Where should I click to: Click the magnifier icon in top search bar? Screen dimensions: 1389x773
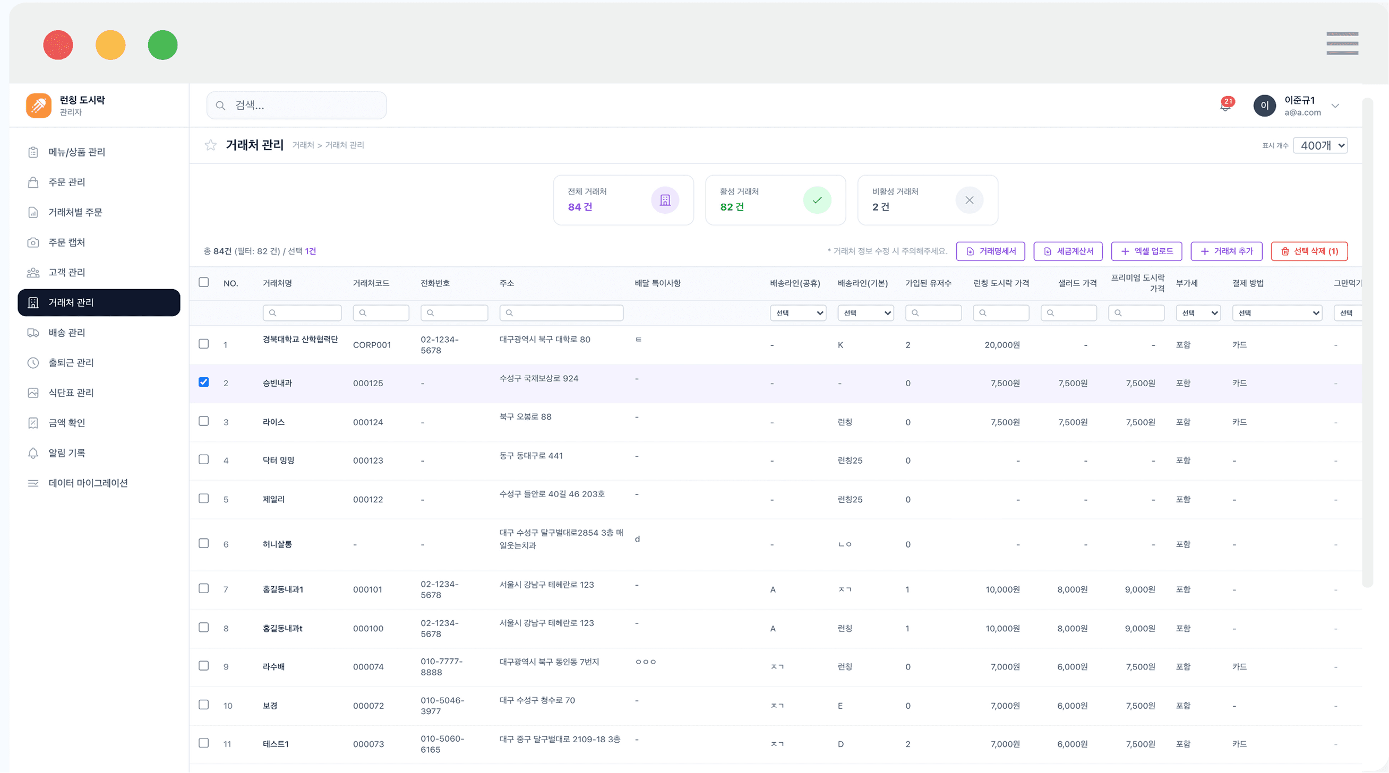point(220,106)
